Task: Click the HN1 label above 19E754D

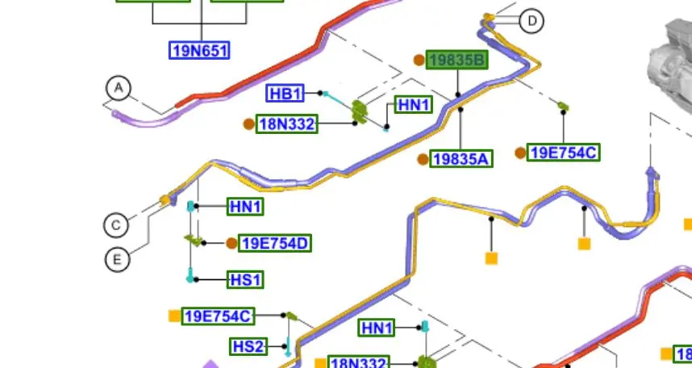Action: (246, 207)
